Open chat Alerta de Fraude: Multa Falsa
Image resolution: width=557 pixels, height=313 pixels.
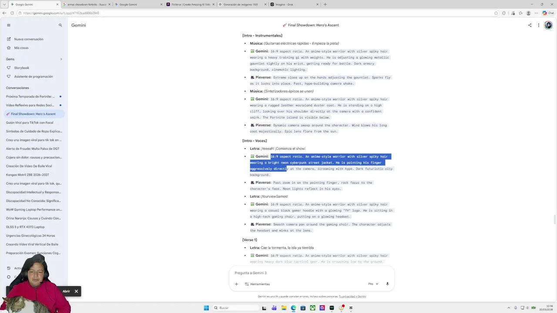coord(34,149)
